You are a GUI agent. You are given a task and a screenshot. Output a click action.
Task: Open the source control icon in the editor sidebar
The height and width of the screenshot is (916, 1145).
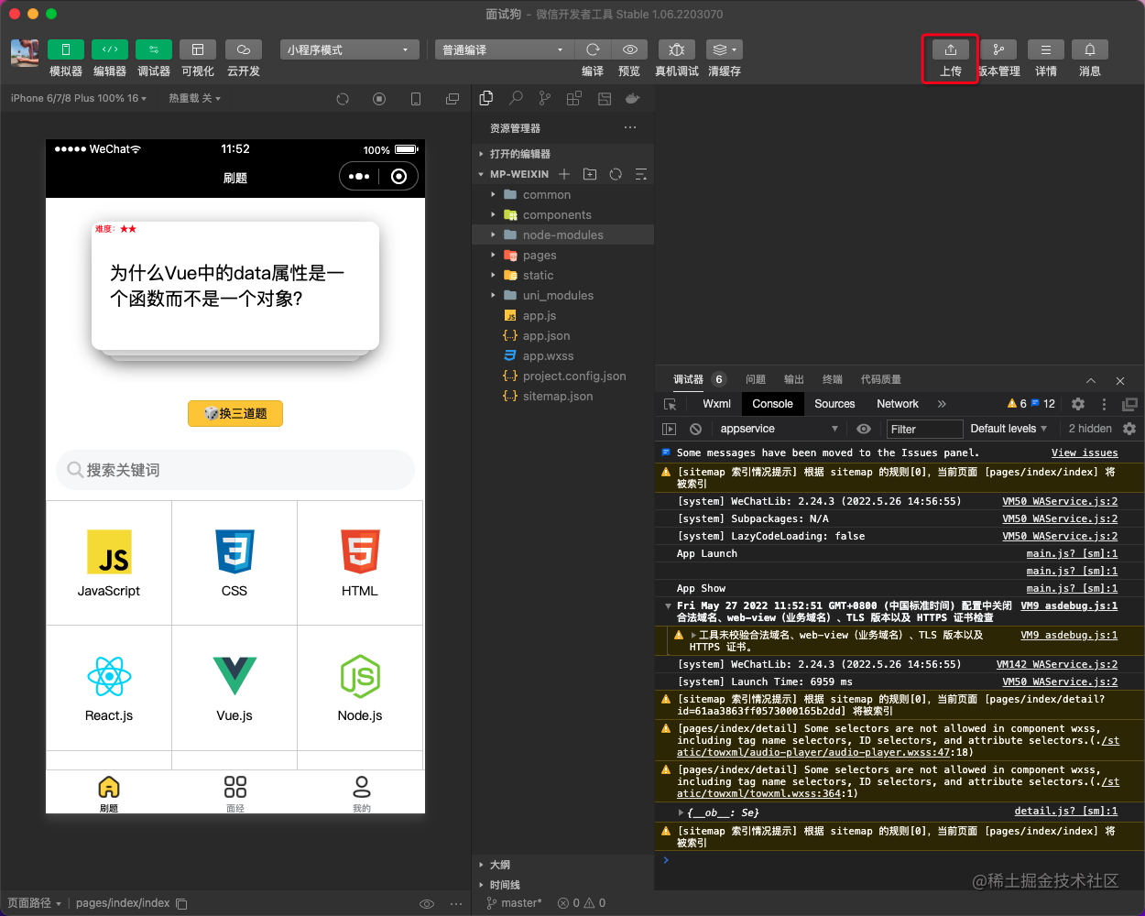click(545, 98)
